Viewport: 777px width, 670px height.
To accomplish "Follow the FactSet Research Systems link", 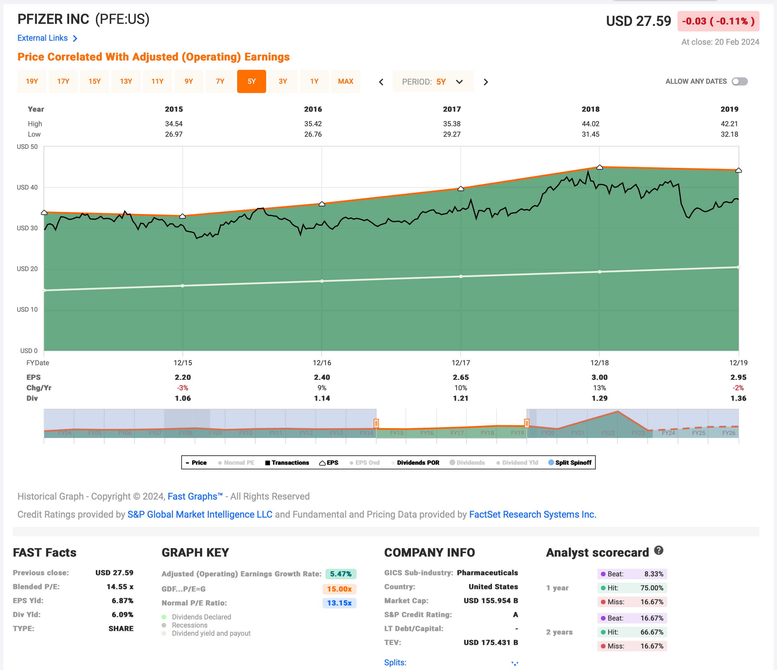I will [x=533, y=514].
